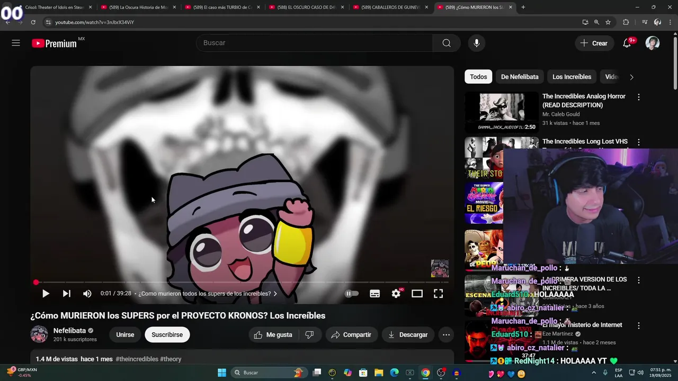Seek on the video progress bar

pos(242,283)
